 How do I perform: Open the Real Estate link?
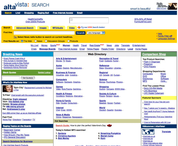click(x=95, y=45)
